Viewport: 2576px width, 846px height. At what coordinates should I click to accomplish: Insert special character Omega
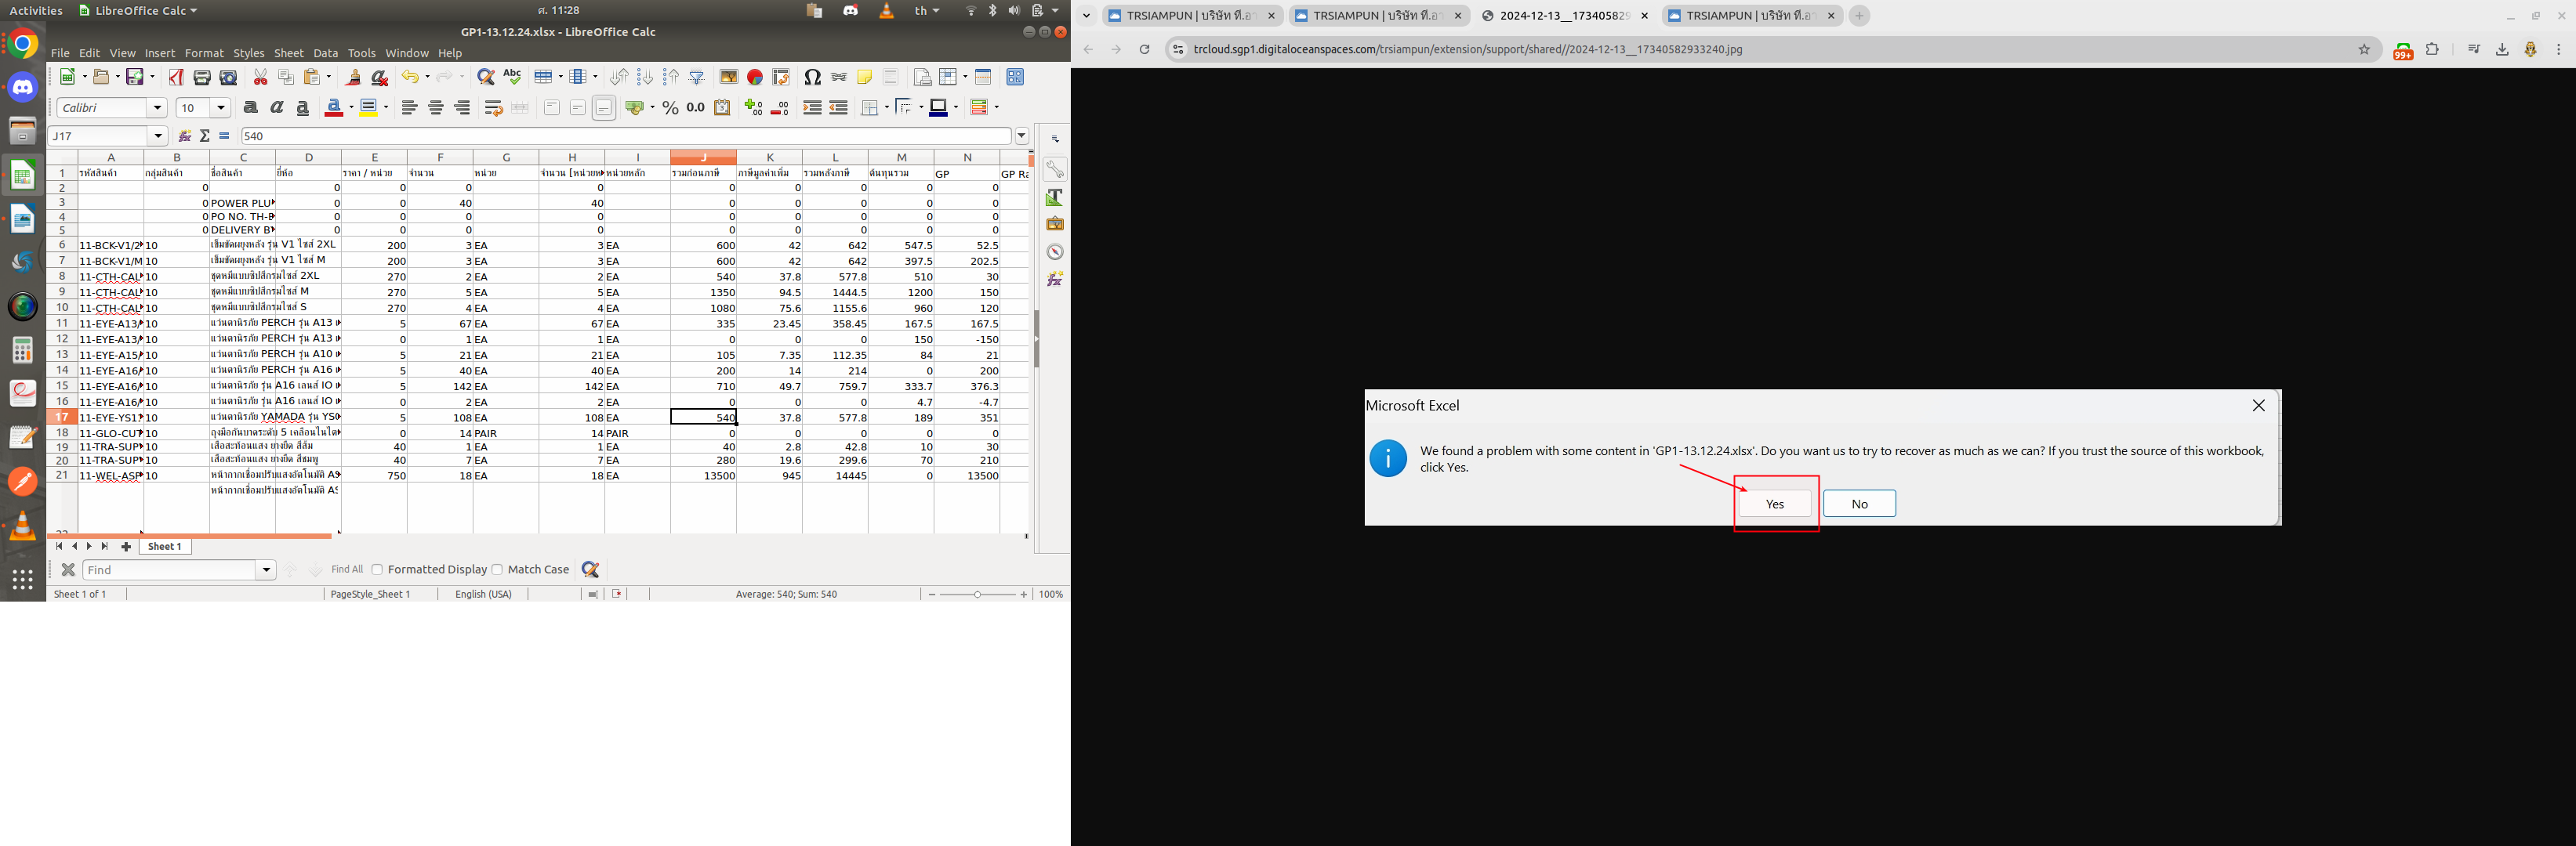coord(812,77)
